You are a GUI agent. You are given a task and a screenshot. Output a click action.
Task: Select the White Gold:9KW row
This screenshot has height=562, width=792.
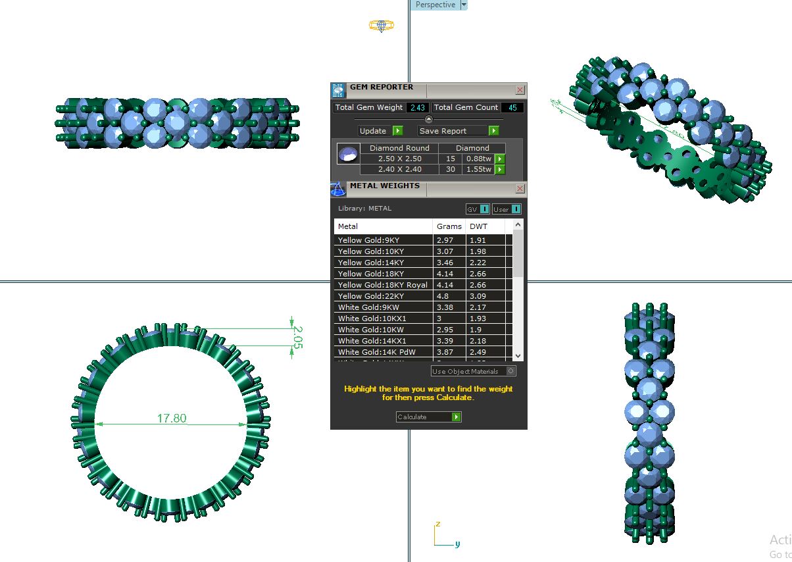[x=423, y=307]
